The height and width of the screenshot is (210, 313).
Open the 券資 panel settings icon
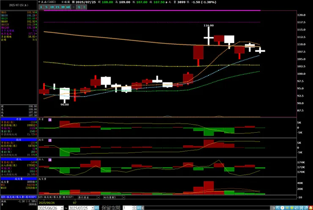tap(50, 120)
